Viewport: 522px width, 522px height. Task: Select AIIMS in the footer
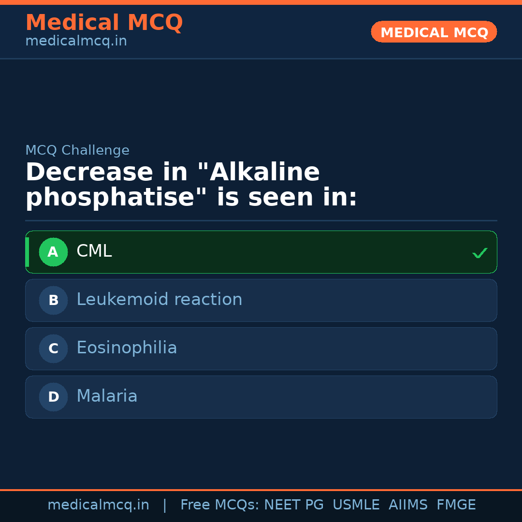(408, 505)
